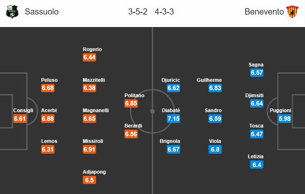Click the 3-5-2 formation label

[138, 12]
